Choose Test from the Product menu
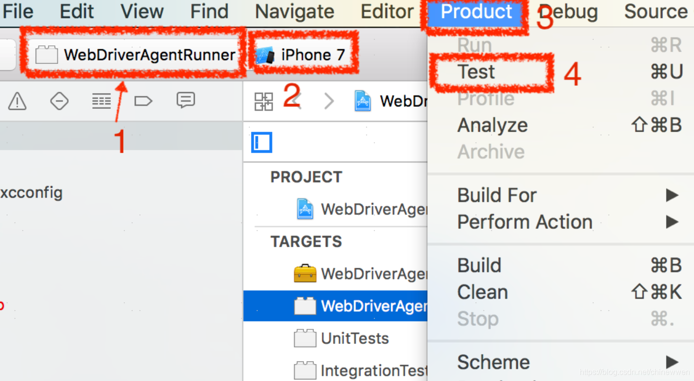Viewport: 694px width, 381px height. 477,72
